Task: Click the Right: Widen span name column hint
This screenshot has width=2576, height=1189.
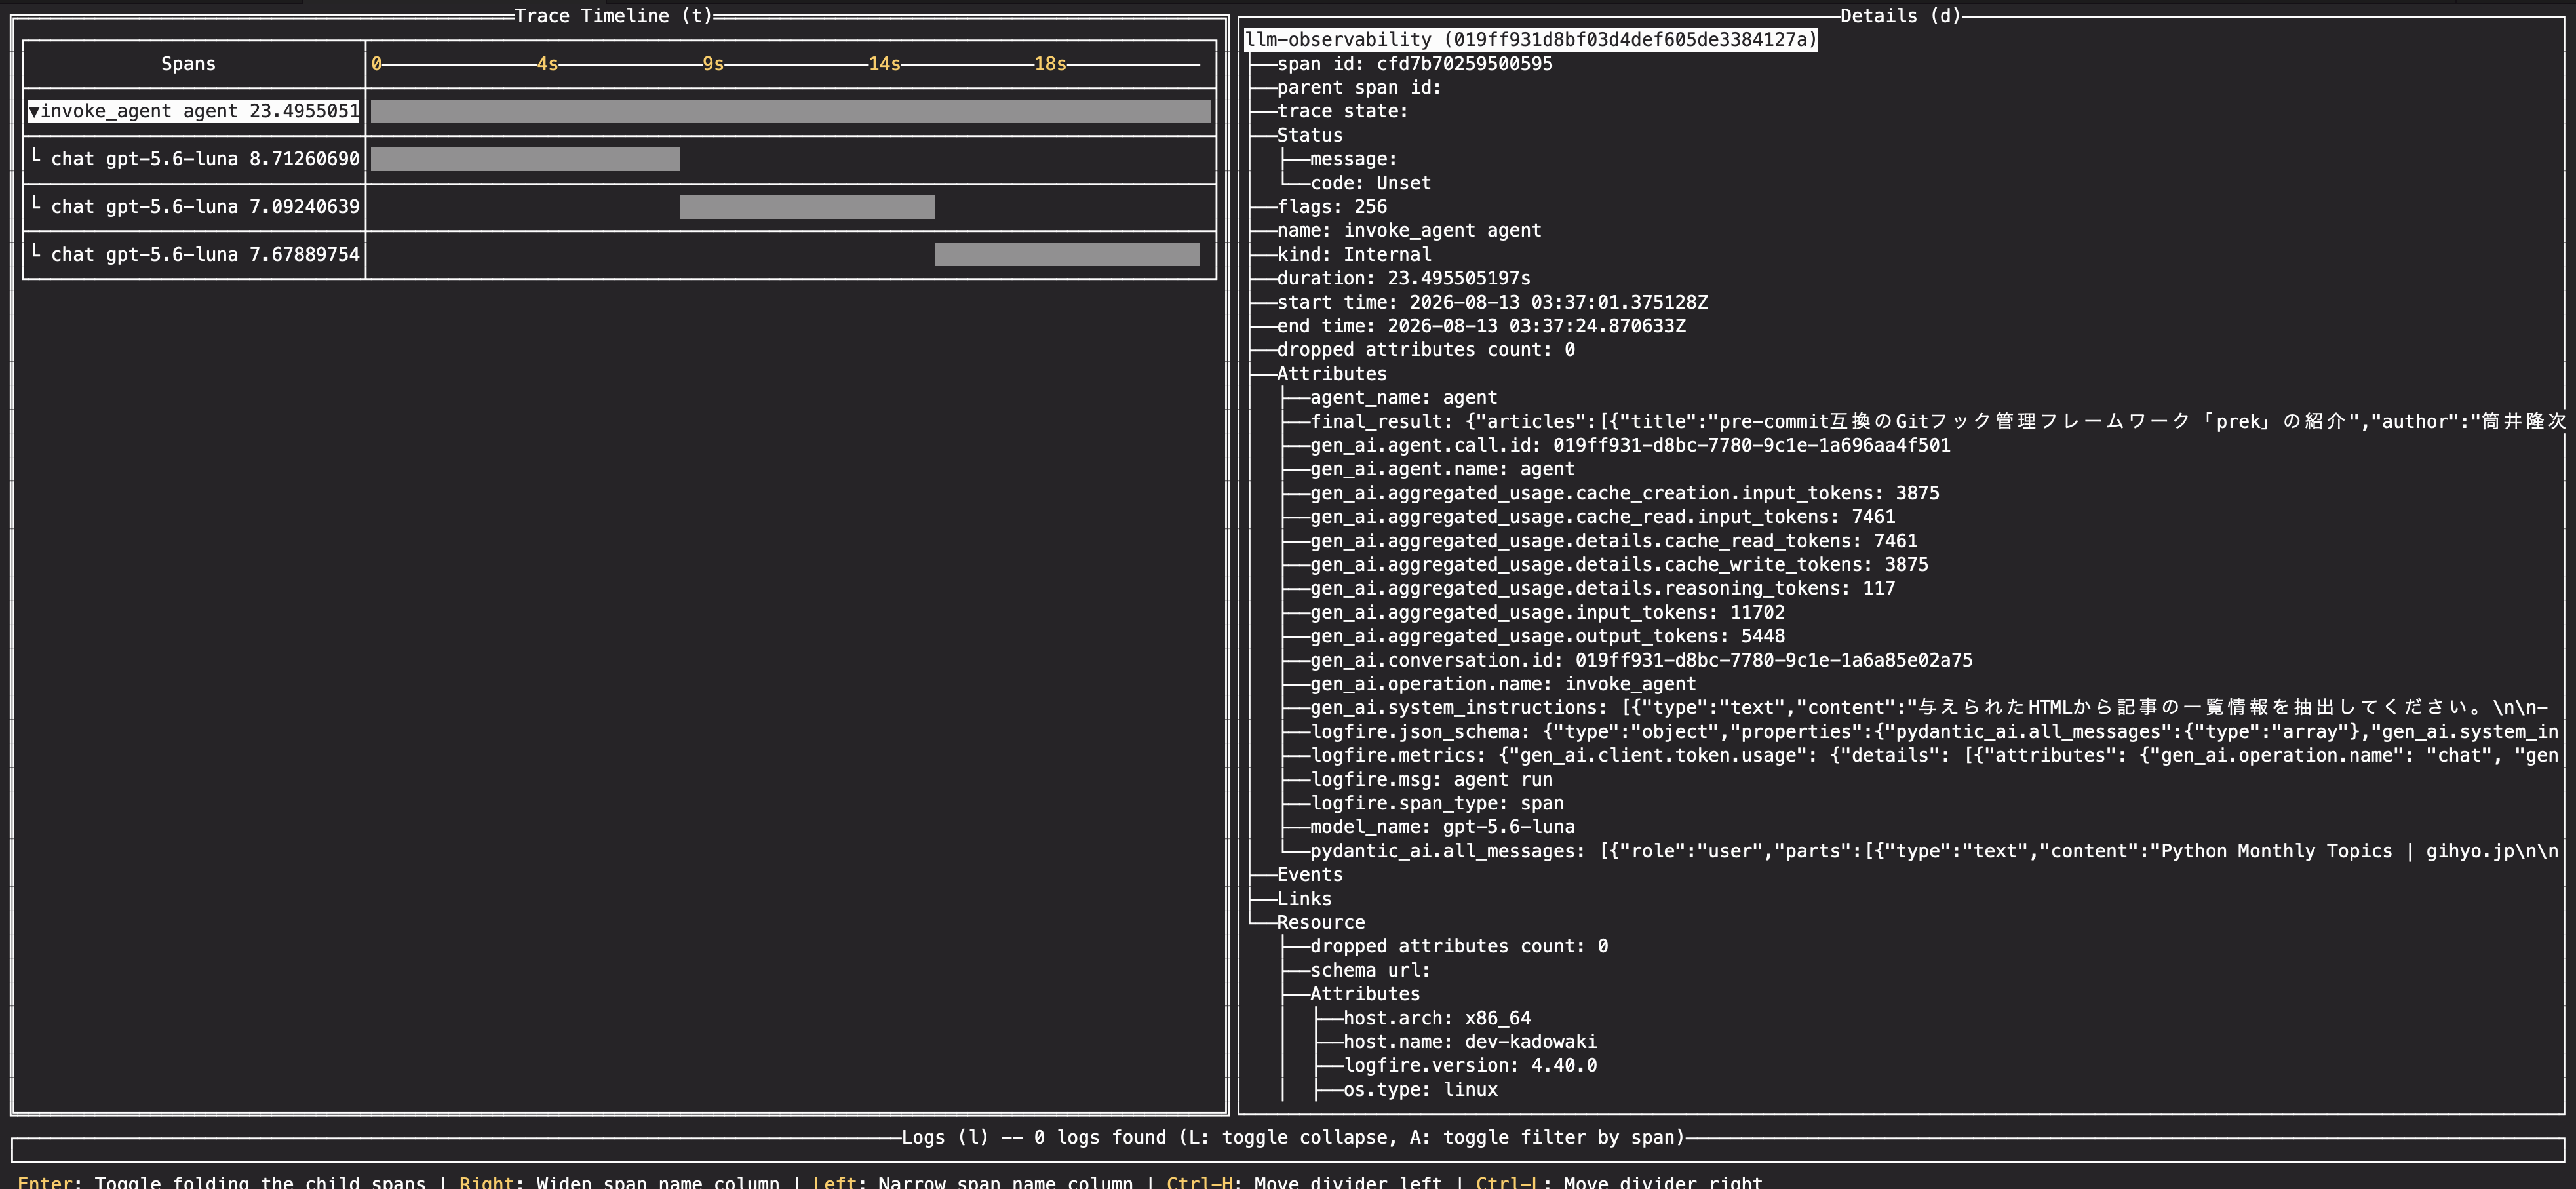Action: click(619, 1182)
